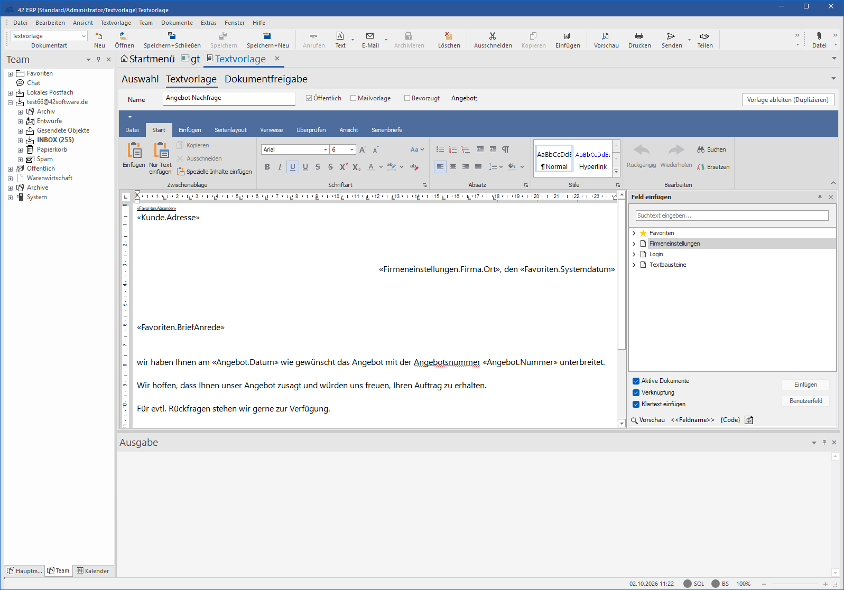Click the Suchtext eingeben search field

pyautogui.click(x=732, y=216)
